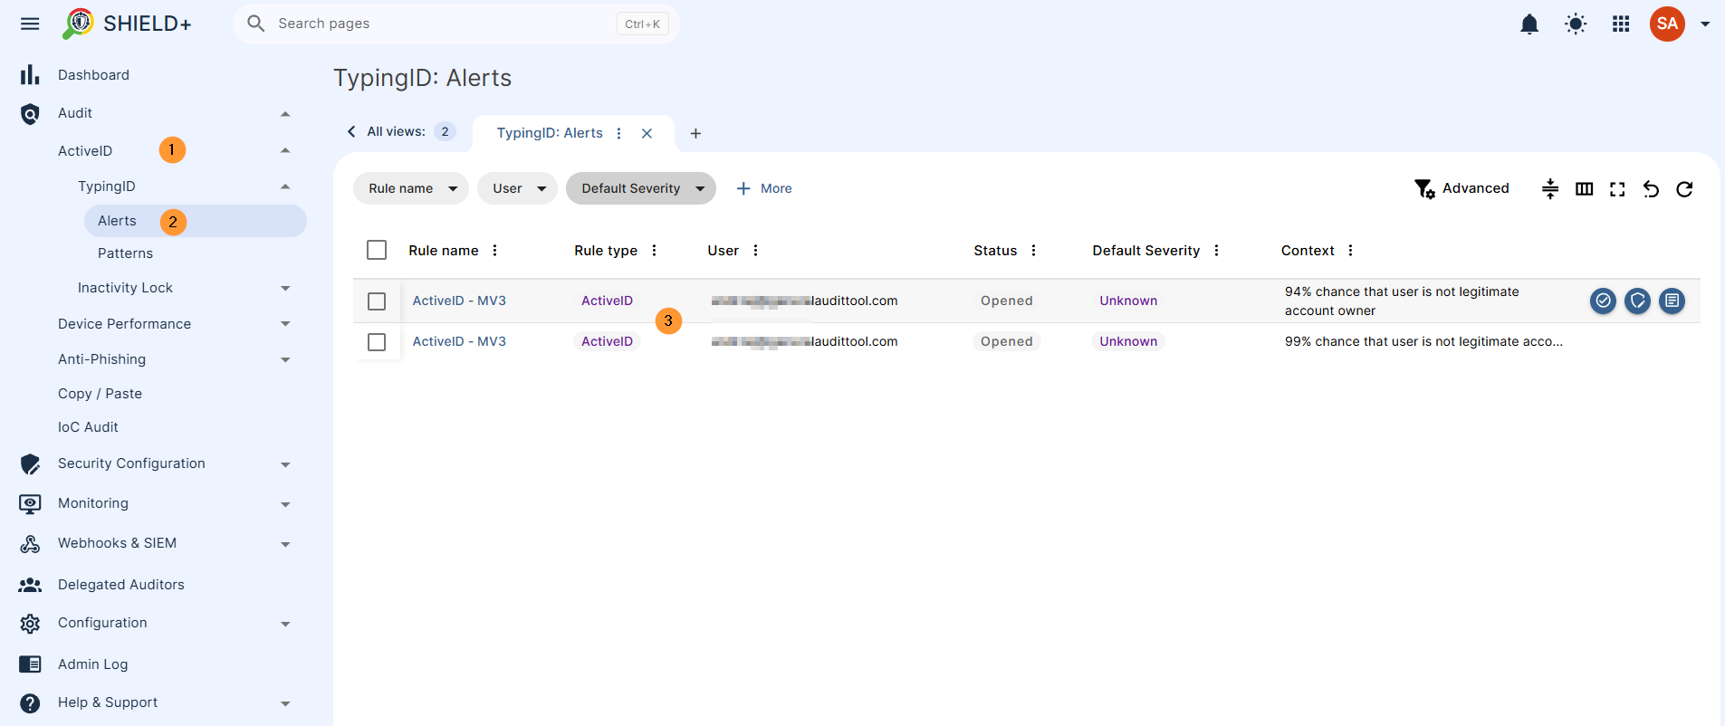1725x726 pixels.
Task: Select the 99% chance alert row checkbox
Action: click(x=377, y=342)
